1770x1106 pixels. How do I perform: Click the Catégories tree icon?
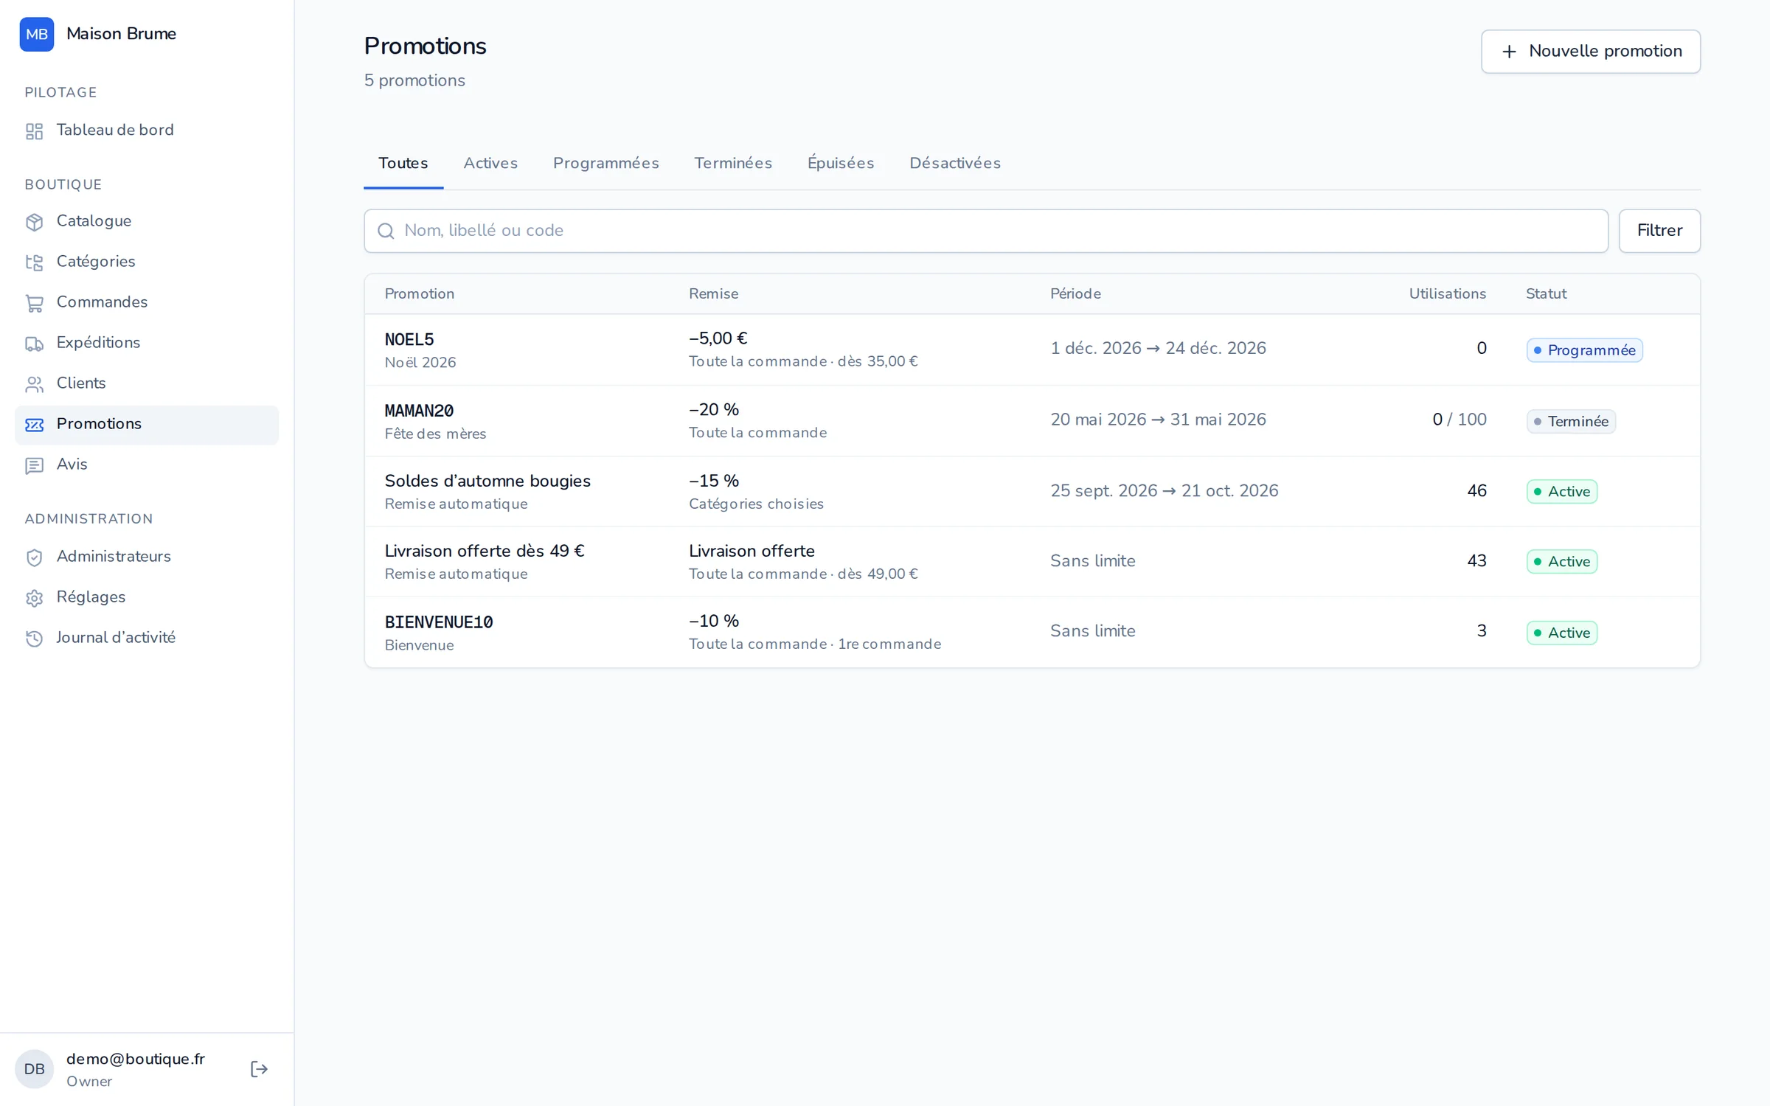point(35,262)
